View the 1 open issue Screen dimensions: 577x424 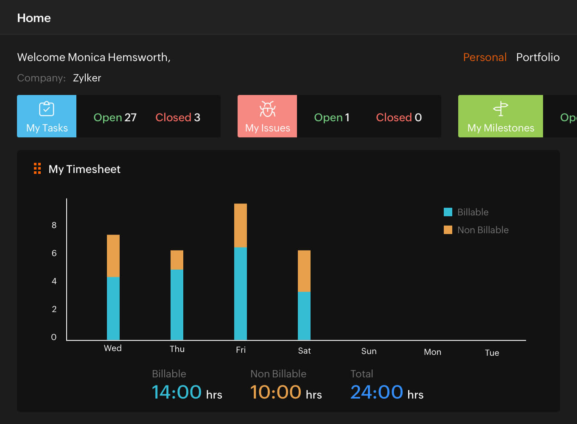tap(331, 117)
